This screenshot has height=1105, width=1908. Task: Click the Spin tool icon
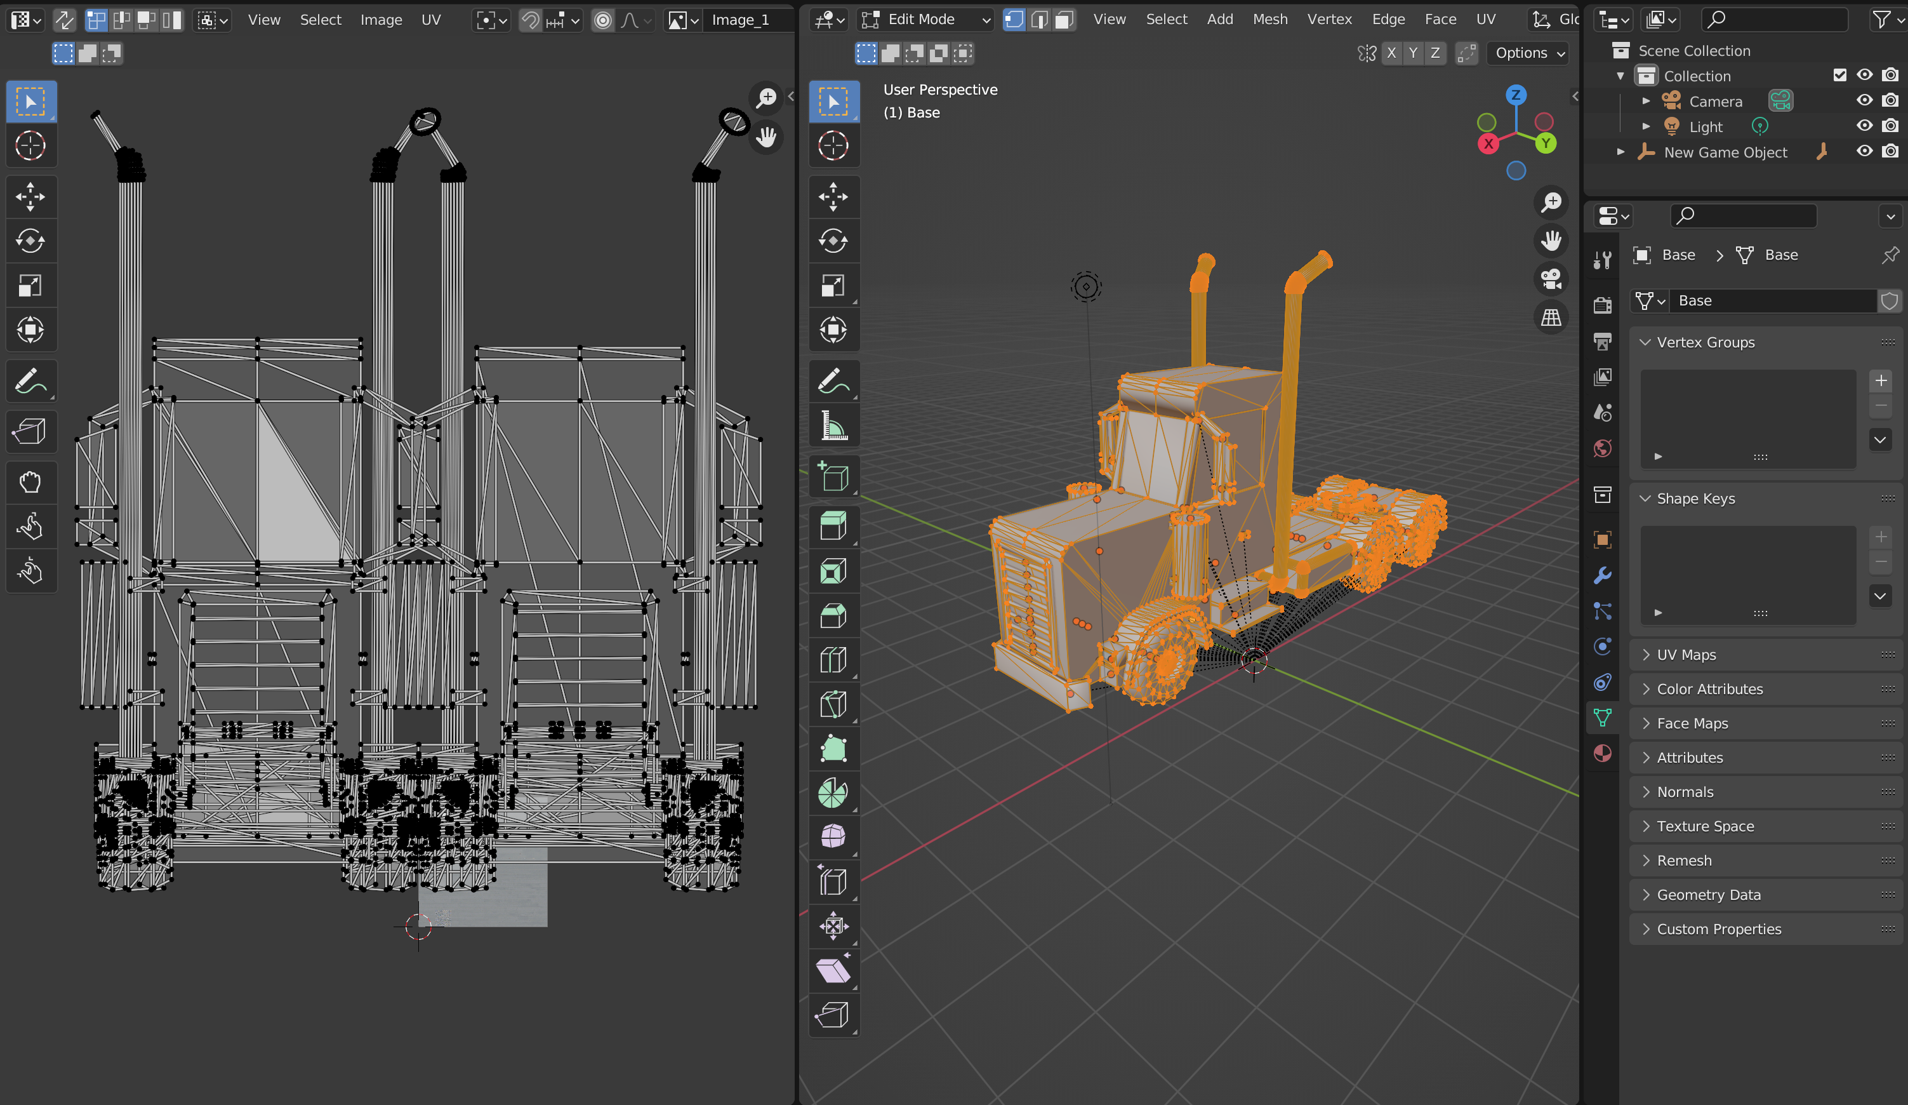click(833, 792)
